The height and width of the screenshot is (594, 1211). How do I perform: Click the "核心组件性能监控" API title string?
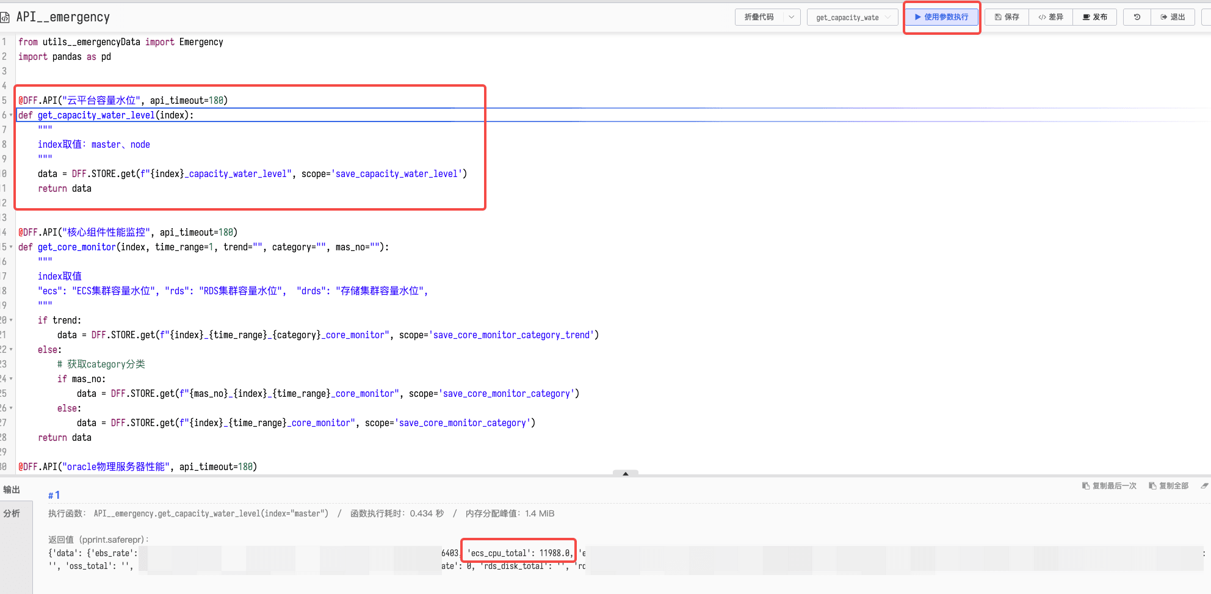click(106, 232)
